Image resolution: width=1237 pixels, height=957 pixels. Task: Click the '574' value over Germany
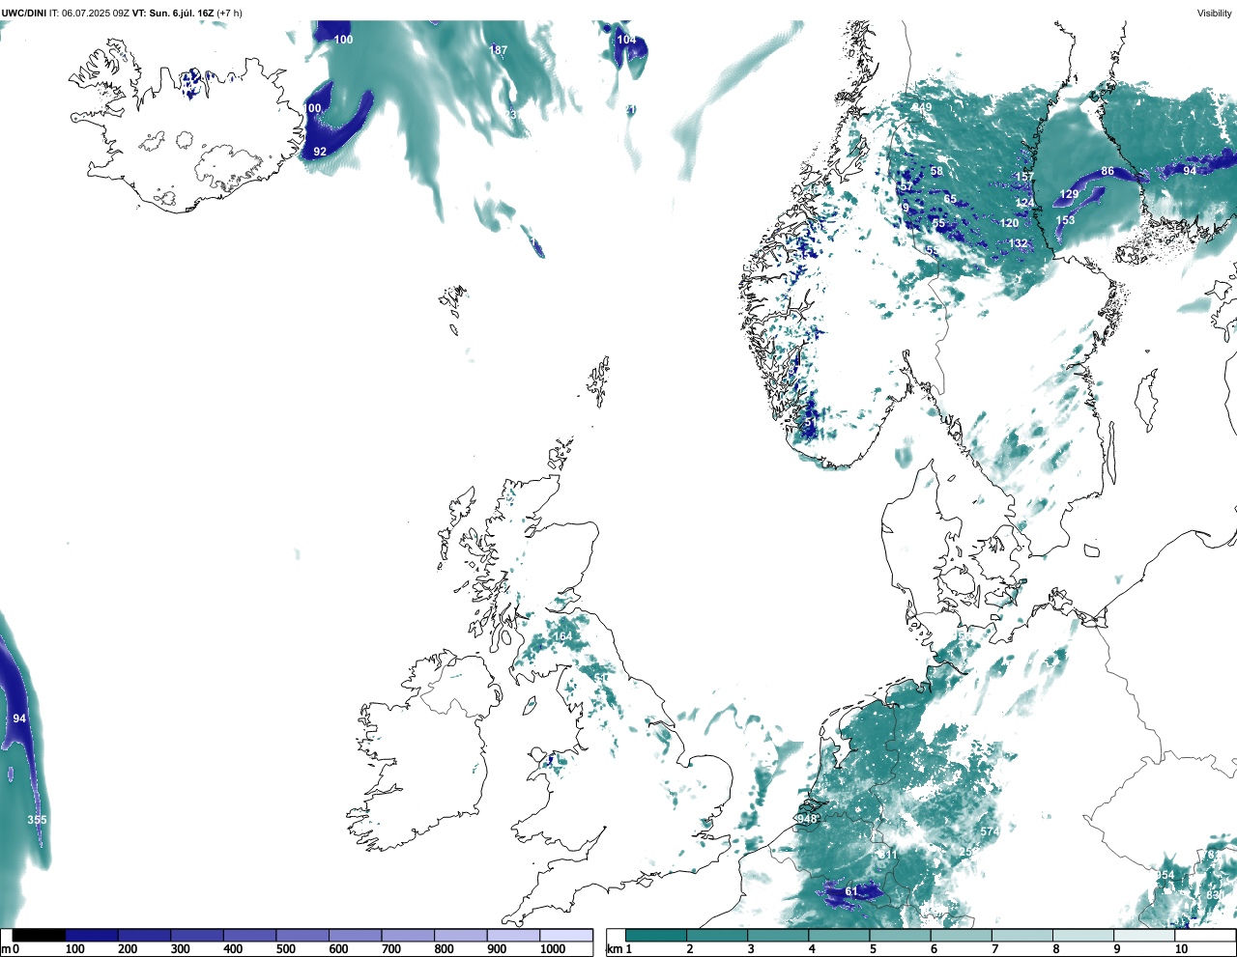(x=990, y=831)
